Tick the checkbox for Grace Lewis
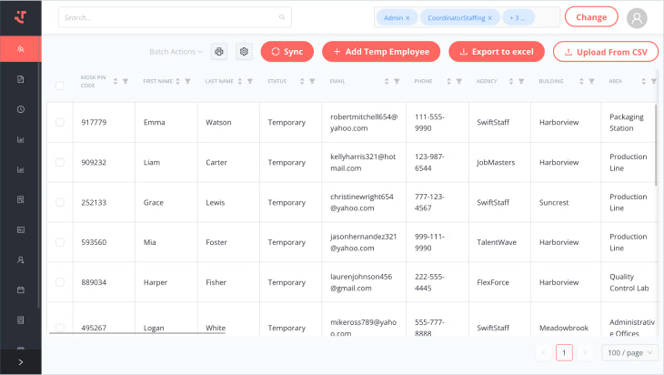This screenshot has height=375, width=664. [60, 202]
